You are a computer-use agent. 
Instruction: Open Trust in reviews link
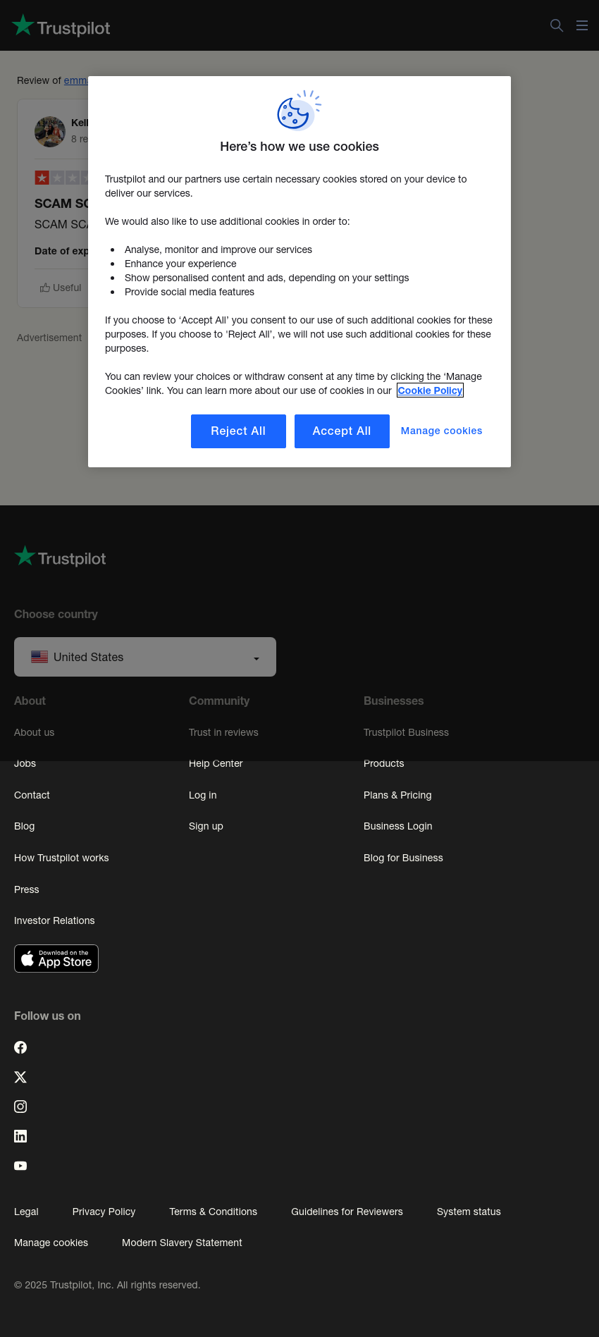223,732
